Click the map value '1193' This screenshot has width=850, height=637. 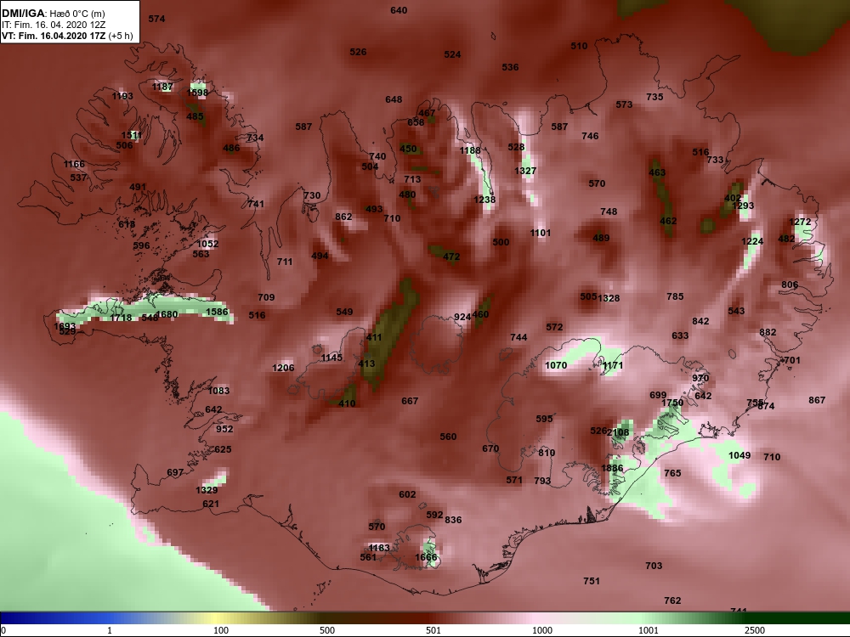coord(122,96)
